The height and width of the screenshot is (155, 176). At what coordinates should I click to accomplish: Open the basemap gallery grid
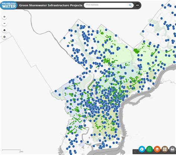pos(165,149)
